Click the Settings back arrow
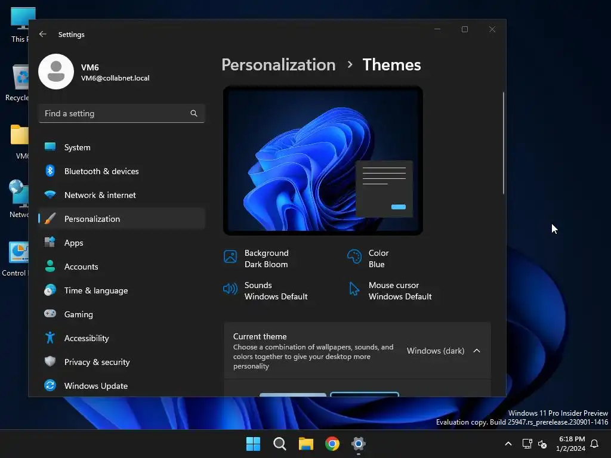Viewport: 611px width, 458px height. (x=42, y=34)
